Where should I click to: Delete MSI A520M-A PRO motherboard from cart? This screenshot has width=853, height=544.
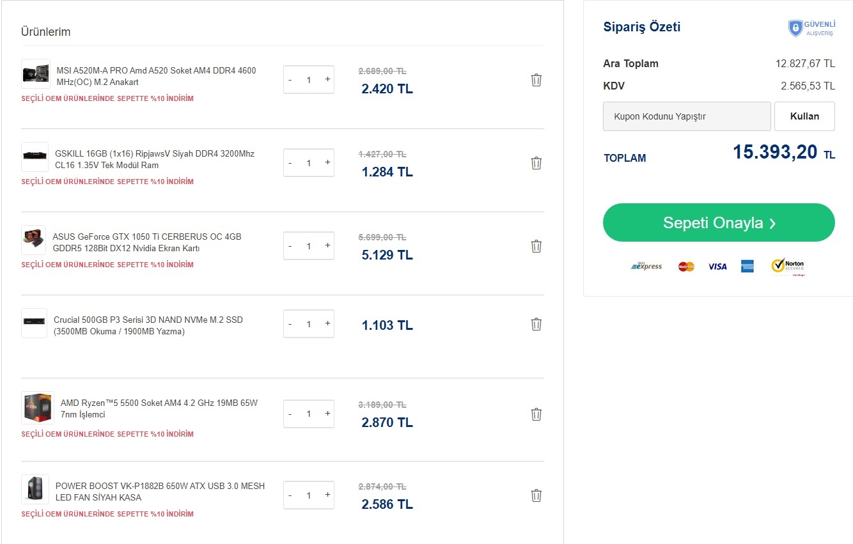click(x=536, y=80)
